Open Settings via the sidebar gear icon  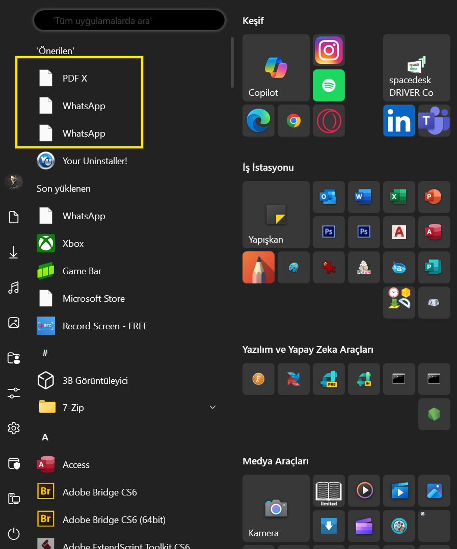pyautogui.click(x=14, y=428)
